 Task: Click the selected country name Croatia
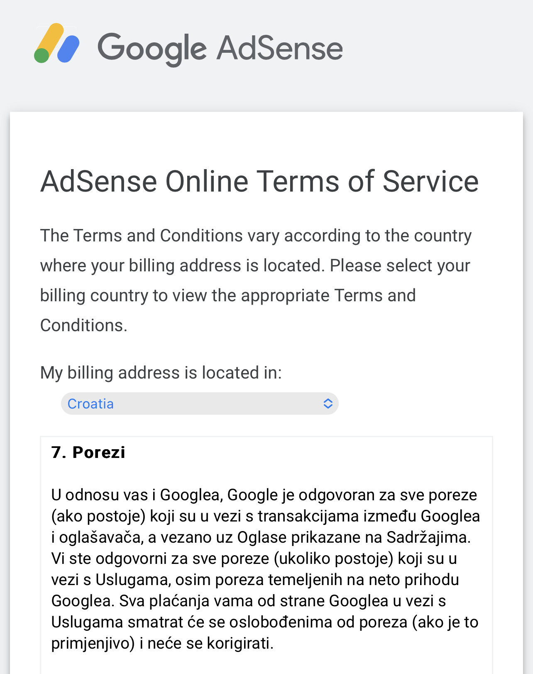[x=90, y=403]
